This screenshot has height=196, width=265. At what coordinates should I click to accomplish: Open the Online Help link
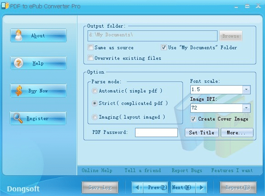[x=97, y=170]
